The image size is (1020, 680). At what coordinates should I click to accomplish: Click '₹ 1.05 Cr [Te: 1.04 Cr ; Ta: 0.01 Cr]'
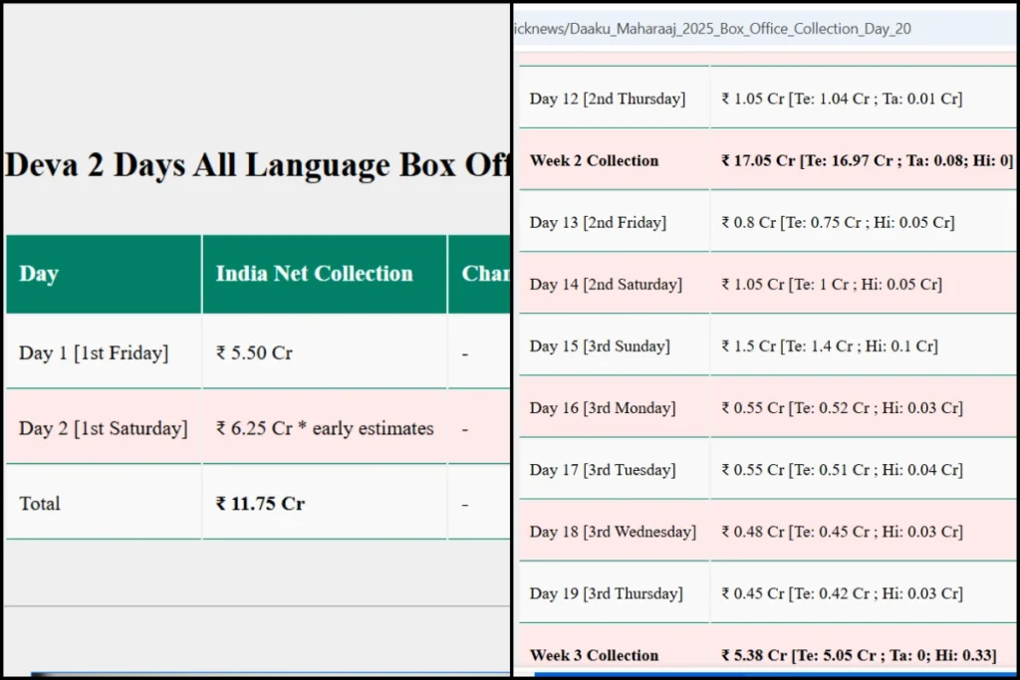pos(842,99)
